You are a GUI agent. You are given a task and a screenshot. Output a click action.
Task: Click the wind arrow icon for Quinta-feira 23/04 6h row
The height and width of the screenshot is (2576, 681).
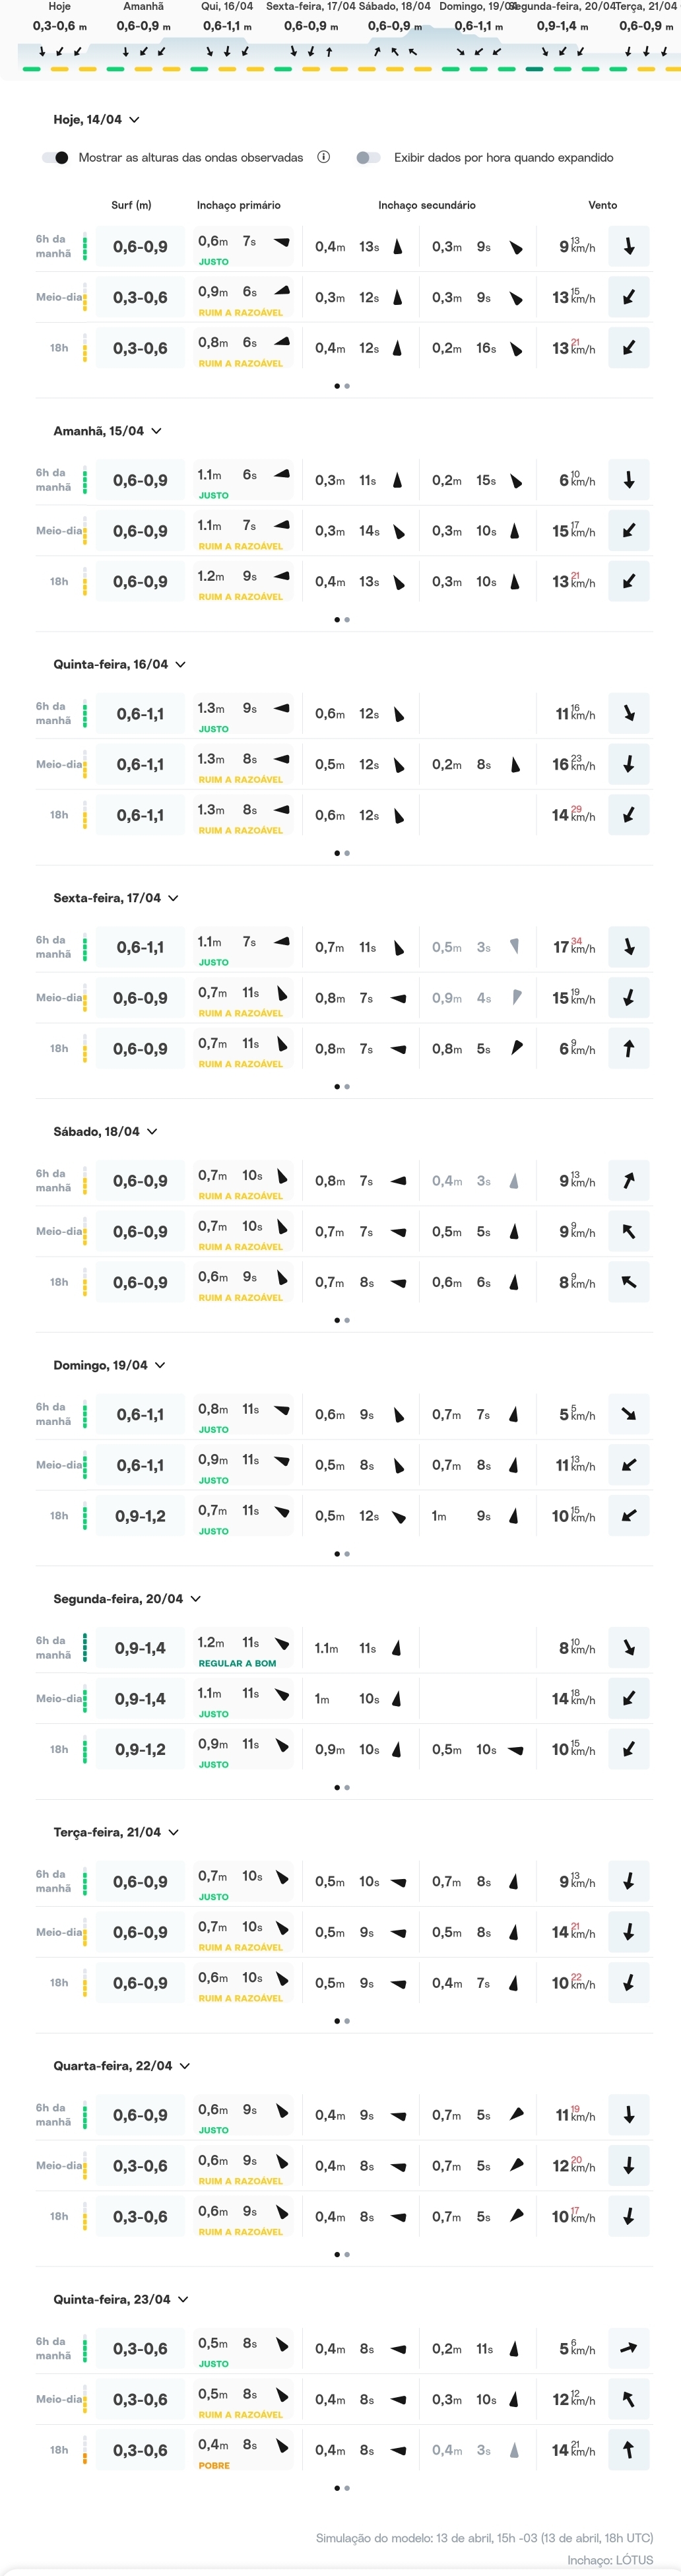point(629,2348)
